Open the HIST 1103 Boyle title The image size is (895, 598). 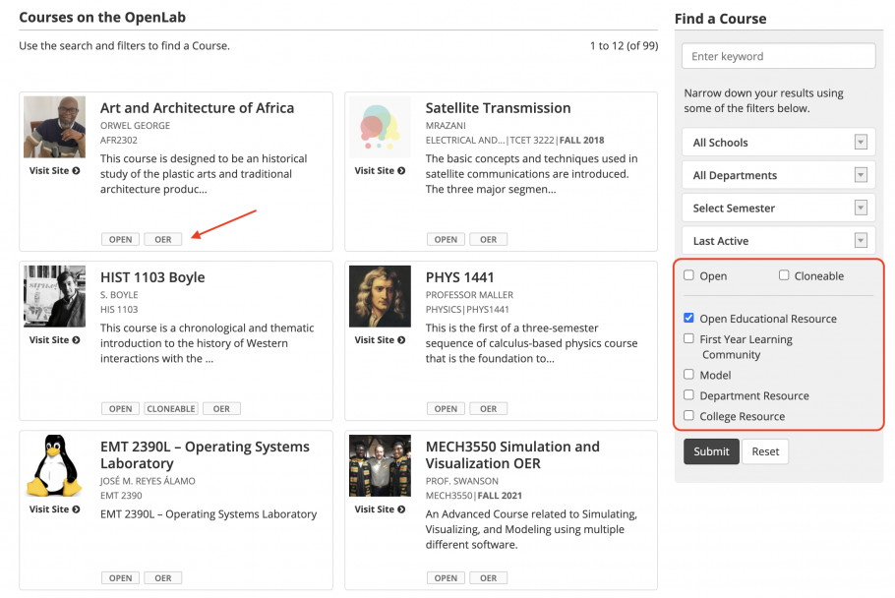153,277
